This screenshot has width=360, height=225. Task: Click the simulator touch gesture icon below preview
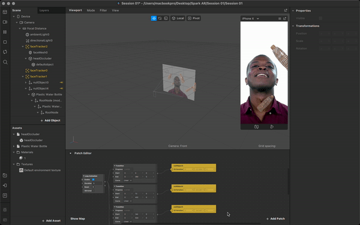[272, 127]
